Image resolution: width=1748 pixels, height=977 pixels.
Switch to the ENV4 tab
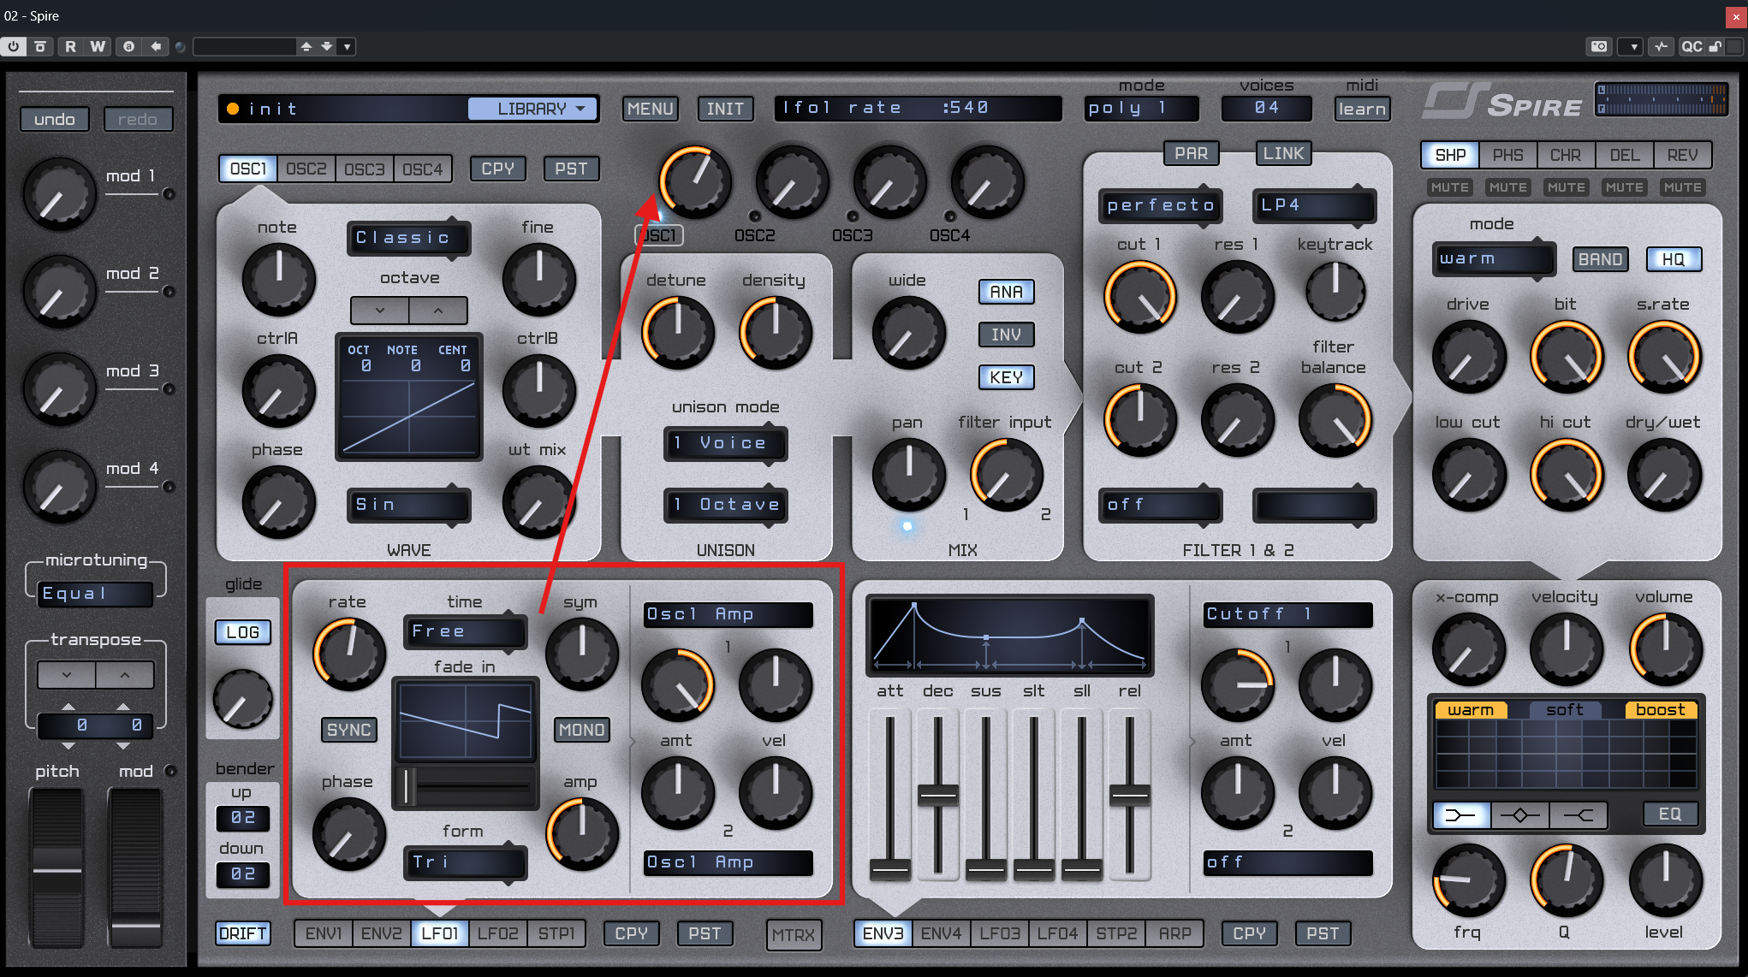[x=941, y=933]
